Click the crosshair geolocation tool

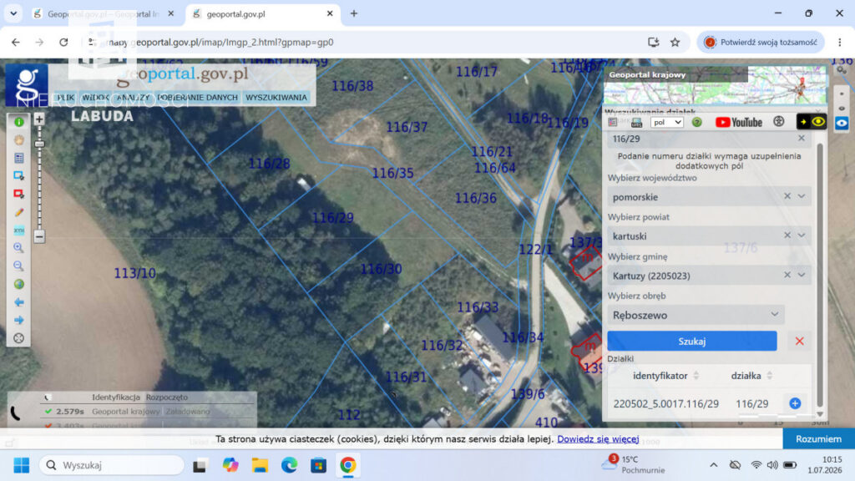(x=19, y=338)
